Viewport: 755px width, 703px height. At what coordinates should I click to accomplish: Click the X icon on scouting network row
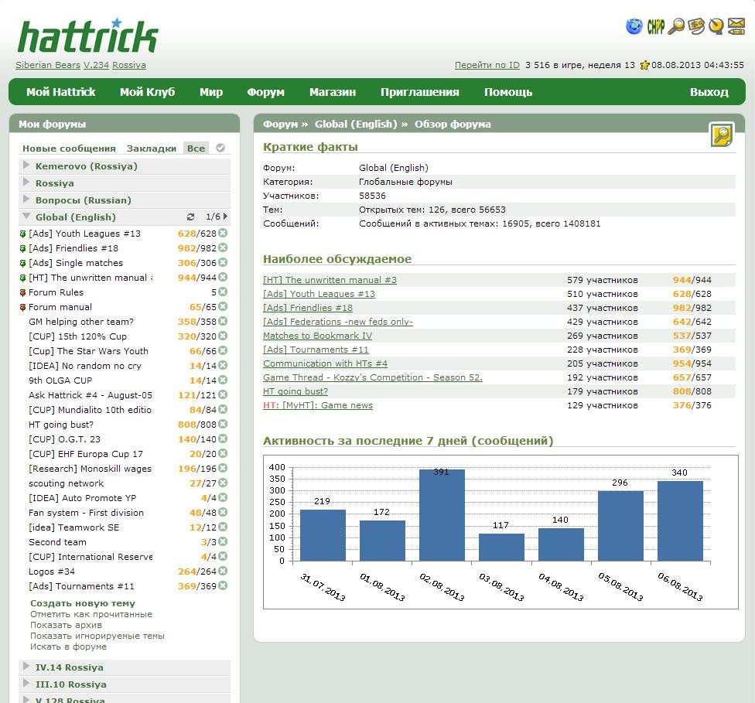point(223,483)
